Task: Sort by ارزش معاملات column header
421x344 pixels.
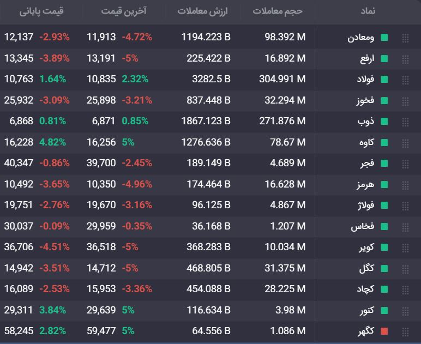Action: click(x=202, y=11)
